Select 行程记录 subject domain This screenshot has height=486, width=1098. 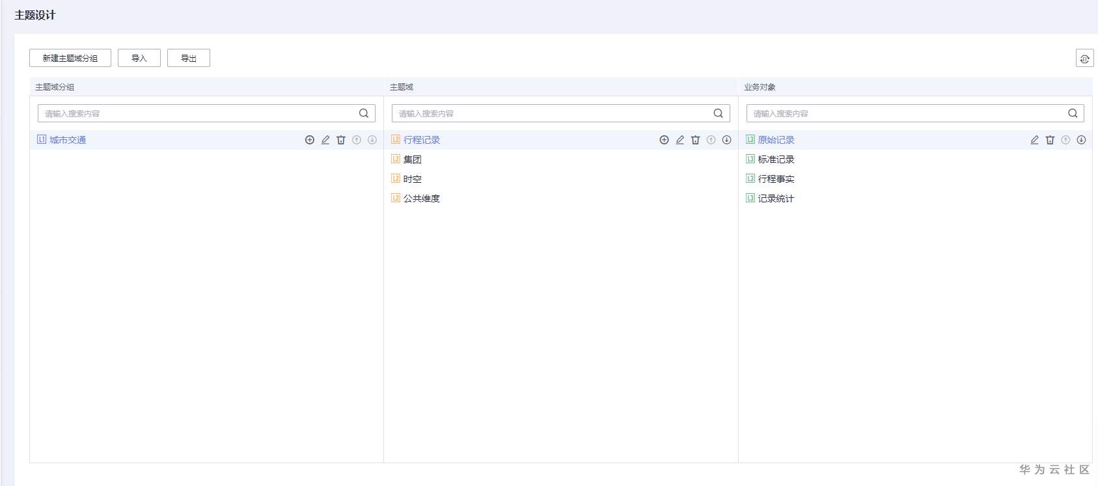click(422, 140)
